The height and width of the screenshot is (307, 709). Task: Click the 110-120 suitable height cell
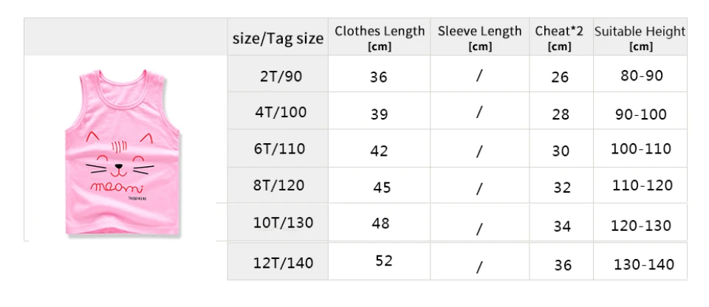pos(640,185)
